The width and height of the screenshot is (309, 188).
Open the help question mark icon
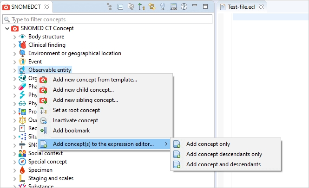[184, 7]
